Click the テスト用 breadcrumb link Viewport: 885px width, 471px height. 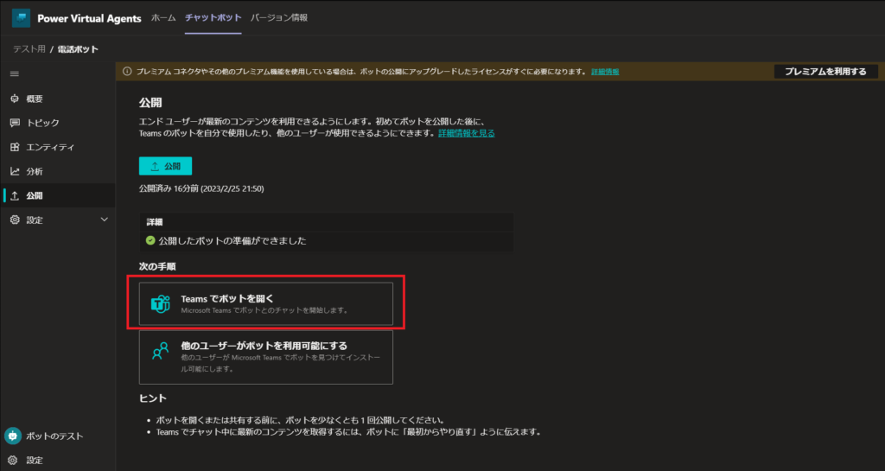coord(29,49)
